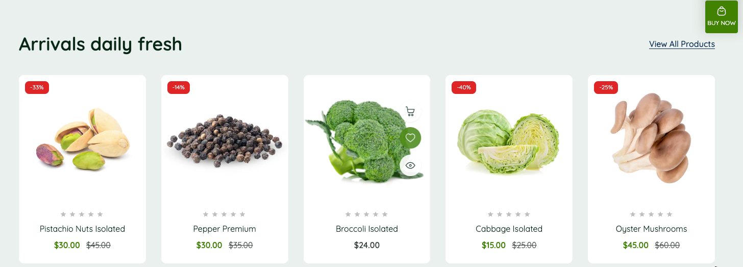This screenshot has width=743, height=267.
Task: Click the Buy Now bag icon
Action: click(x=721, y=11)
